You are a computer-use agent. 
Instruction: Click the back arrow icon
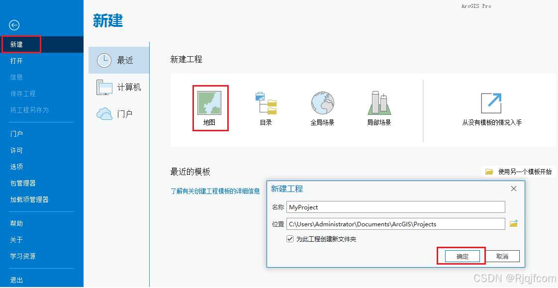click(x=14, y=25)
